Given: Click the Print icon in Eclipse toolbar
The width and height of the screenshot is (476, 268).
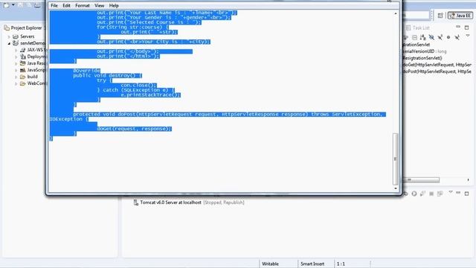Looking at the screenshot, I should [37, 5].
